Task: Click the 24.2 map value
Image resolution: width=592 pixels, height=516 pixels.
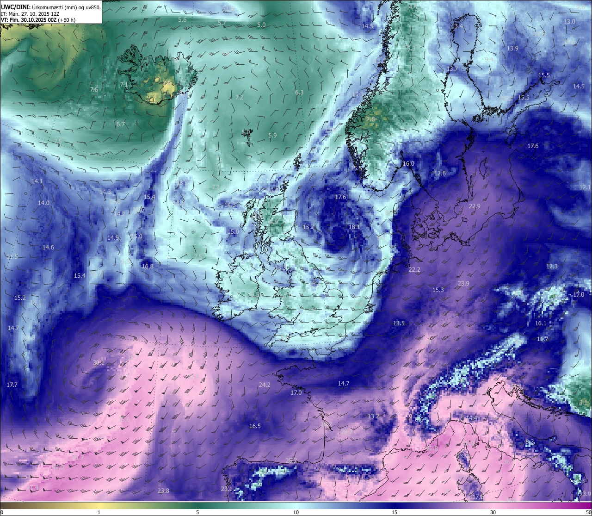Action: 265,385
